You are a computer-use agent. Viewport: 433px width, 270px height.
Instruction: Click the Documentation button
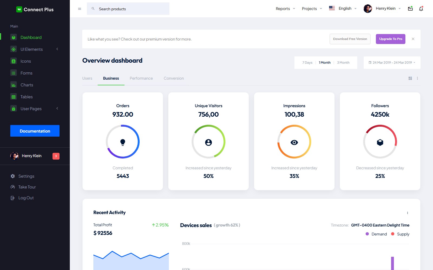click(35, 131)
